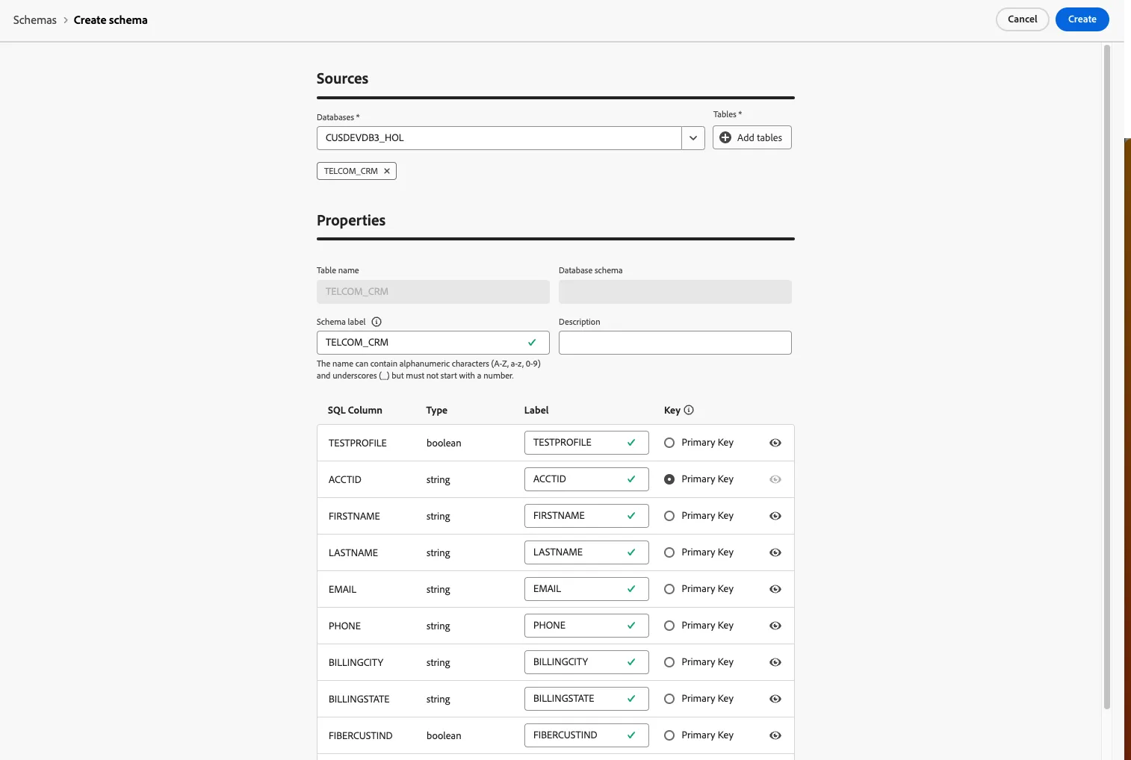This screenshot has height=760, width=1131.
Task: Choose BILLINGCITY Primary Key radio button
Action: tap(669, 662)
